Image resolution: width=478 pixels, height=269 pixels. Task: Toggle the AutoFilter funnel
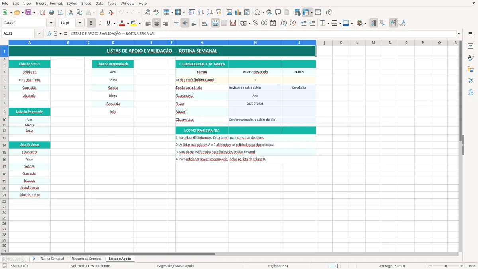coord(219,12)
